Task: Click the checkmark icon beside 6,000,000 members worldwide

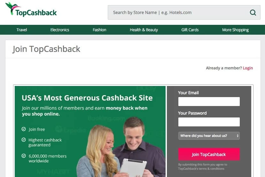Action: tap(24, 156)
